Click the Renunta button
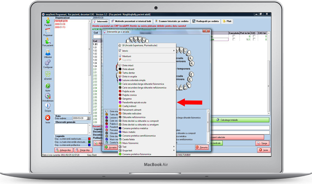 (x=201, y=147)
